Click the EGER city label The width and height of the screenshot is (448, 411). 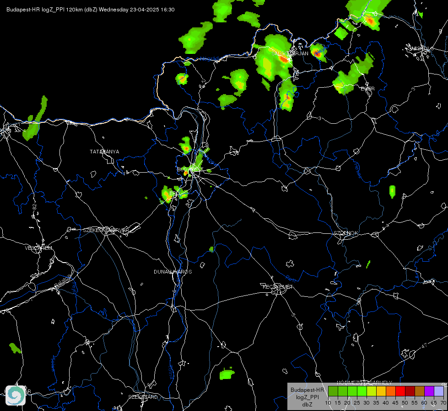point(368,89)
